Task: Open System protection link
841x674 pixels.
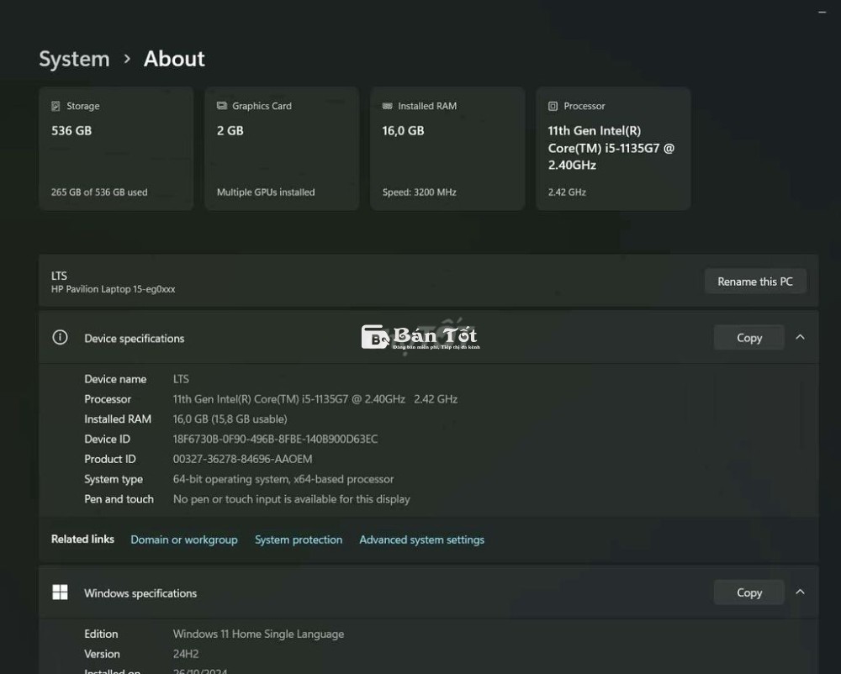Action: click(x=299, y=540)
